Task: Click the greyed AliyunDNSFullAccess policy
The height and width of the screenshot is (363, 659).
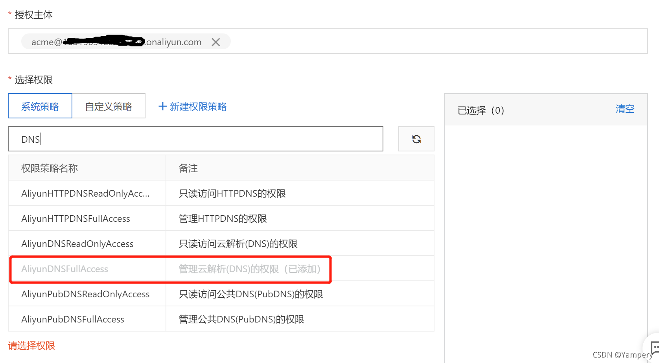Action: [x=64, y=269]
